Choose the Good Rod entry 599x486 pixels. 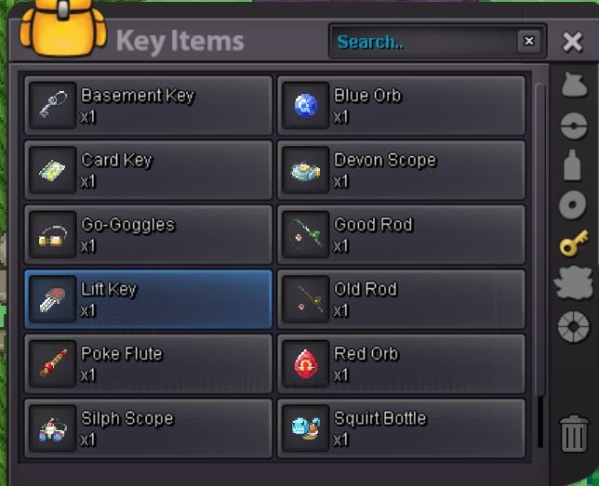point(401,234)
